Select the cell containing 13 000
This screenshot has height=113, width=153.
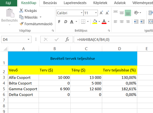coord(86,77)
